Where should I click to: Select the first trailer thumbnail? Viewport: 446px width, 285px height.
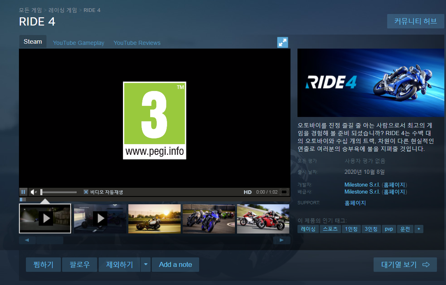(45, 218)
